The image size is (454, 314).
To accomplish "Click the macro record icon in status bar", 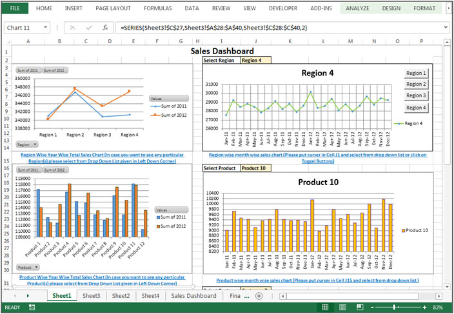I will pyautogui.click(x=32, y=308).
